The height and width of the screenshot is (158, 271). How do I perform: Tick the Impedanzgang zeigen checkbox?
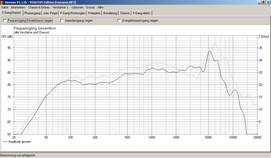click(x=62, y=21)
